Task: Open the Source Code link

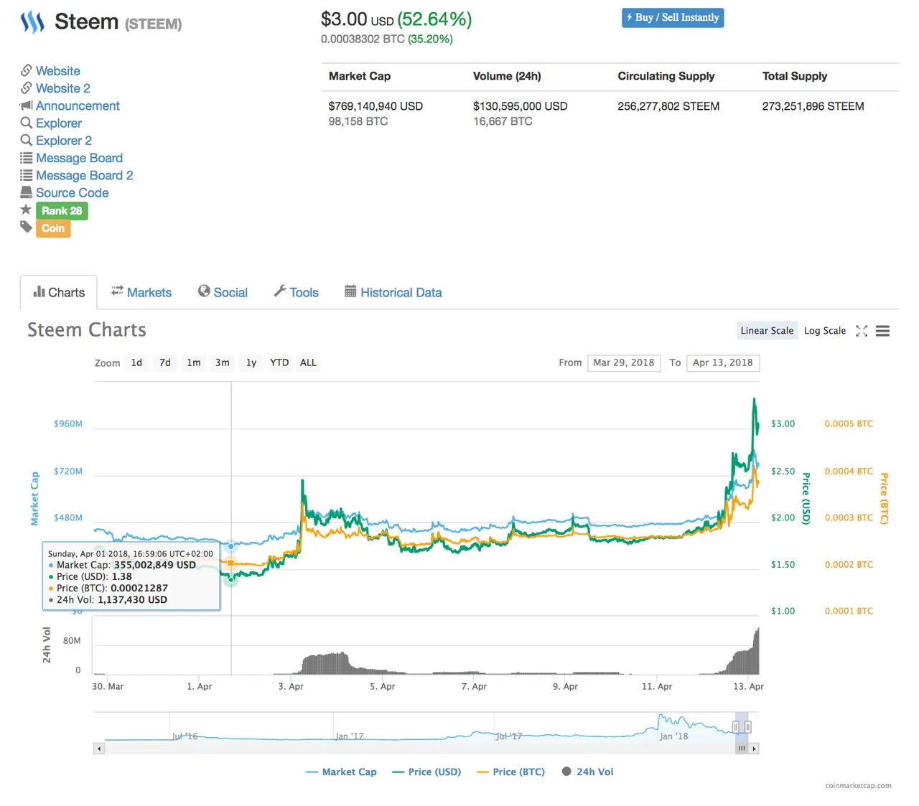Action: coord(73,193)
